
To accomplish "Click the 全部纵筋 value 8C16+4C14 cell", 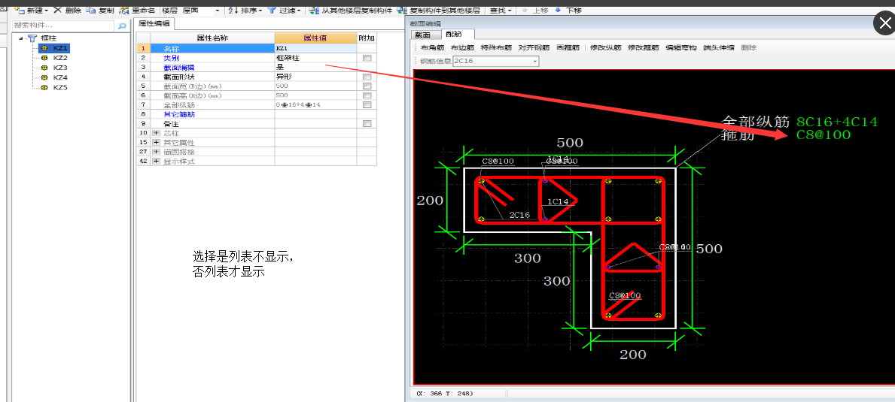I will [315, 104].
